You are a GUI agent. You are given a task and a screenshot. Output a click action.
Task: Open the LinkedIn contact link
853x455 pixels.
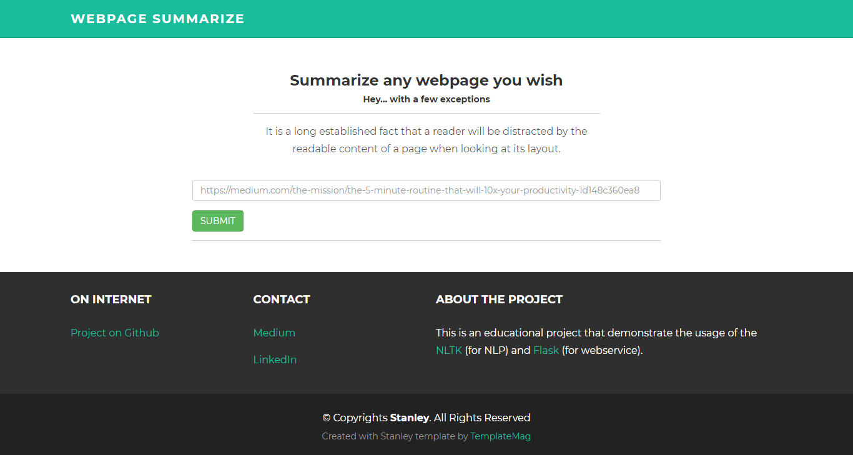[x=275, y=360]
